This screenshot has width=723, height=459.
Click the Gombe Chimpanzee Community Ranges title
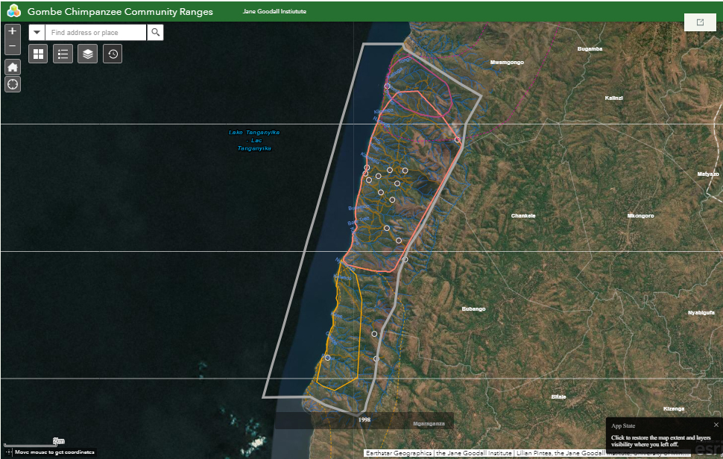pos(120,11)
